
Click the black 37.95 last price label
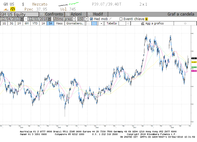194,58
